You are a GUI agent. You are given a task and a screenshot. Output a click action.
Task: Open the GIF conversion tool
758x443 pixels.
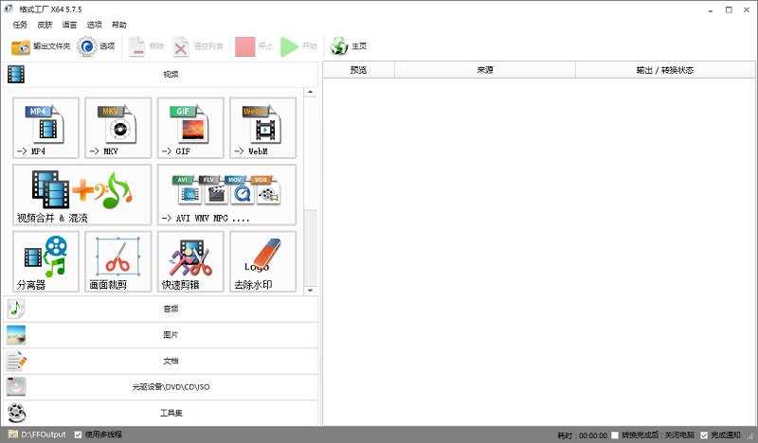point(190,127)
